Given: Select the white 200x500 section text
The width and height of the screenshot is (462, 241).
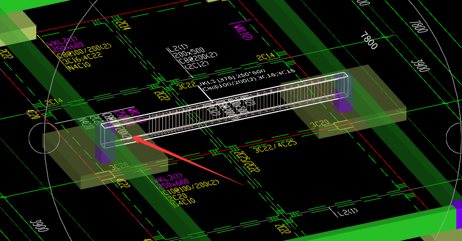Looking at the screenshot, I should click(x=189, y=53).
